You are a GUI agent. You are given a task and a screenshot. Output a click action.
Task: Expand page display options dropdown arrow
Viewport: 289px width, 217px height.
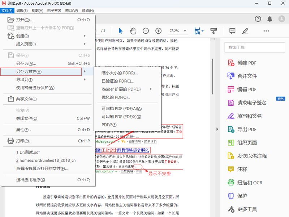[203, 31]
